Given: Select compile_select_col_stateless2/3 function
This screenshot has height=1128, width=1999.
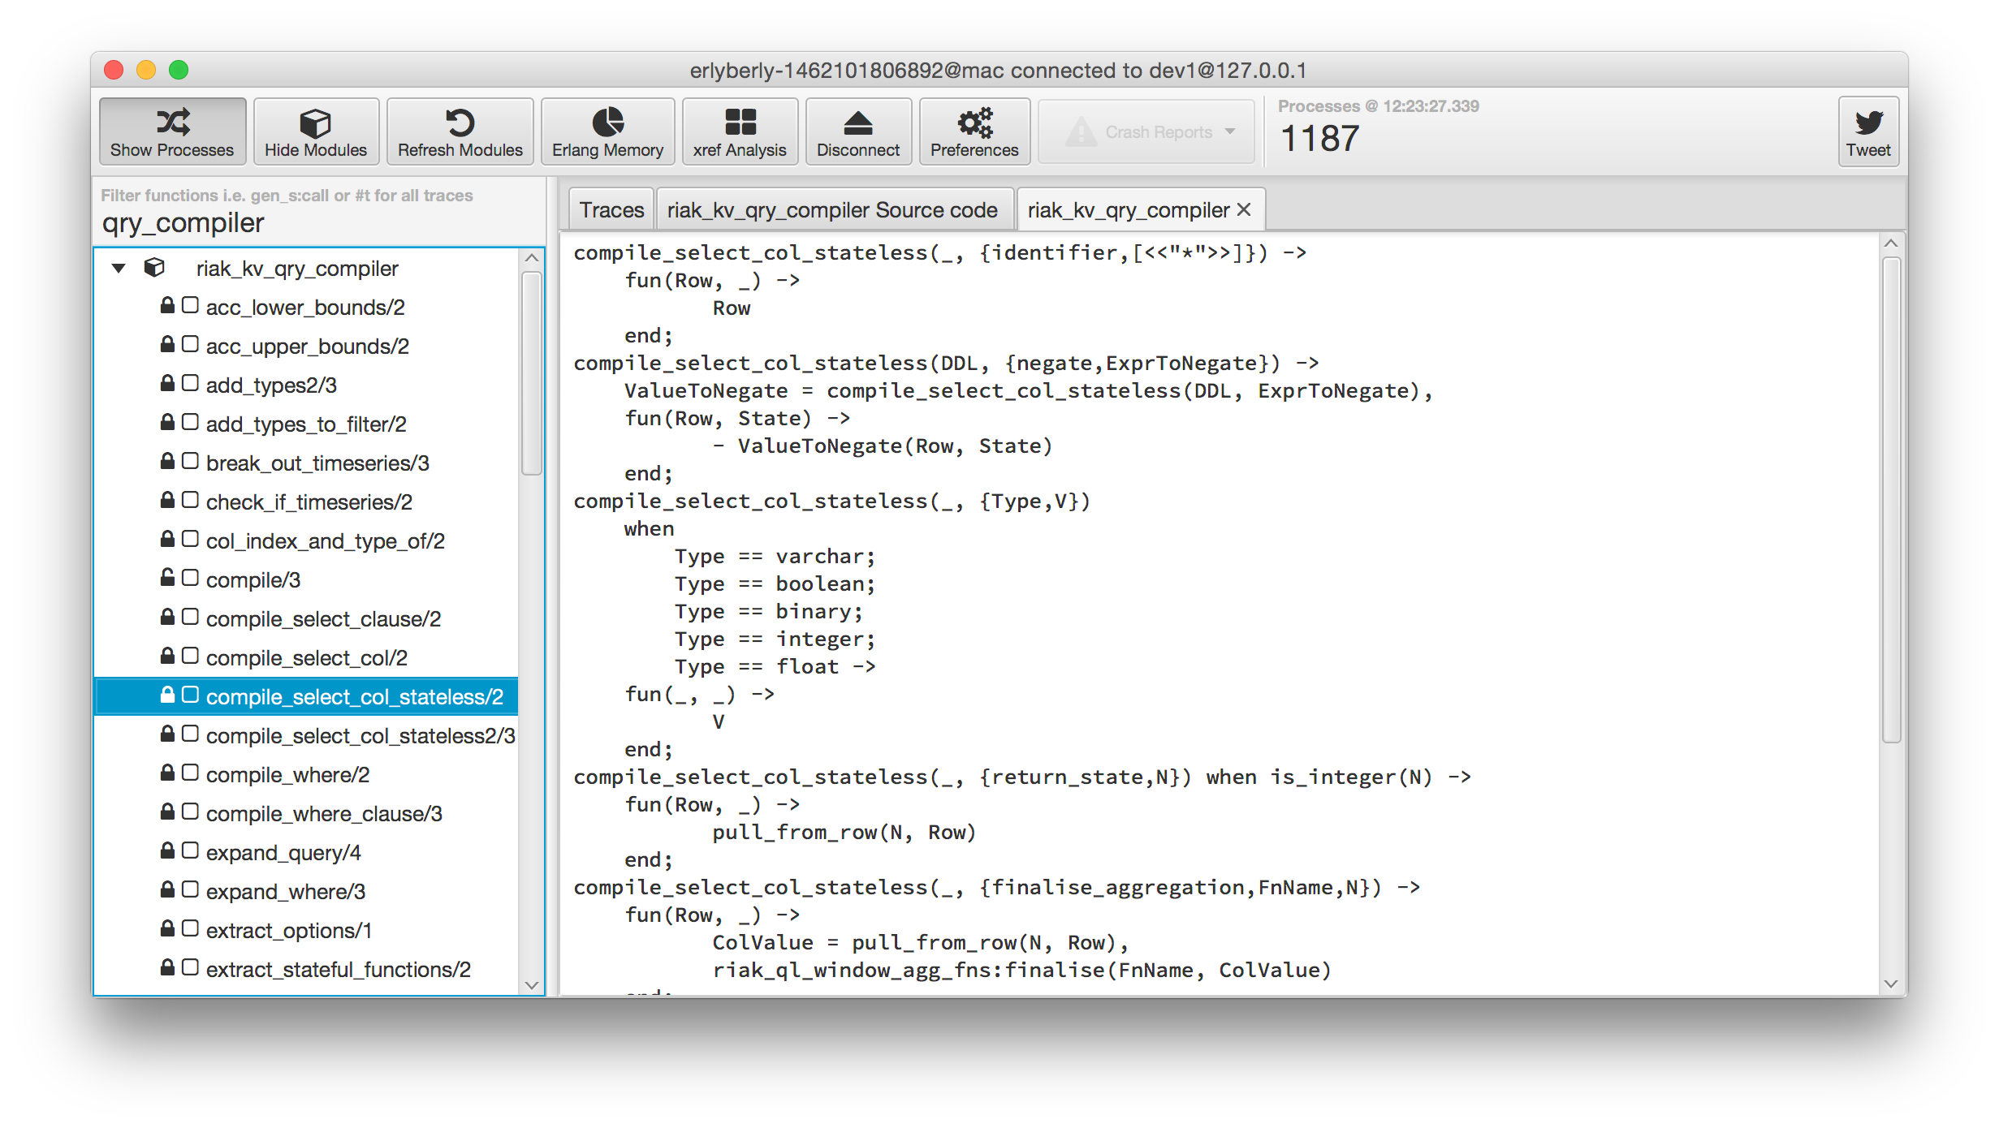Looking at the screenshot, I should (360, 735).
